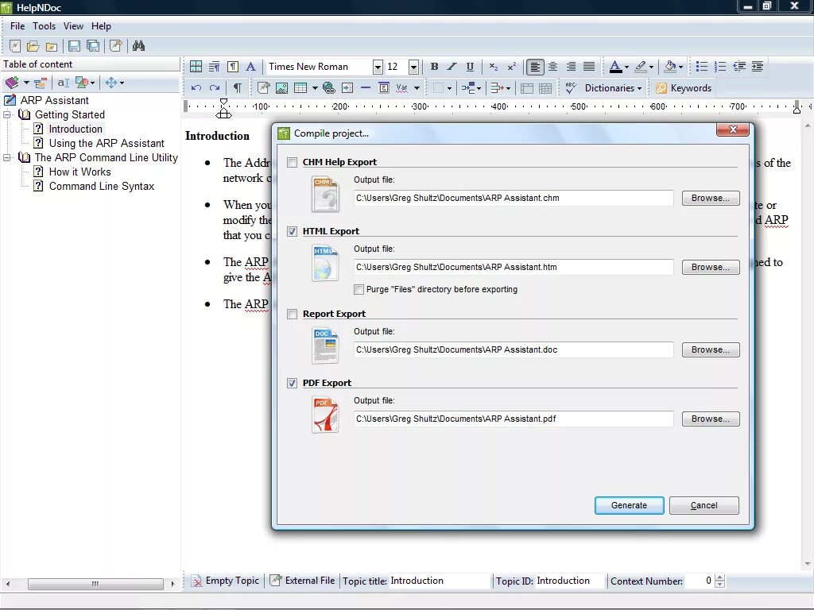Click the Save all projects icon

pos(94,45)
